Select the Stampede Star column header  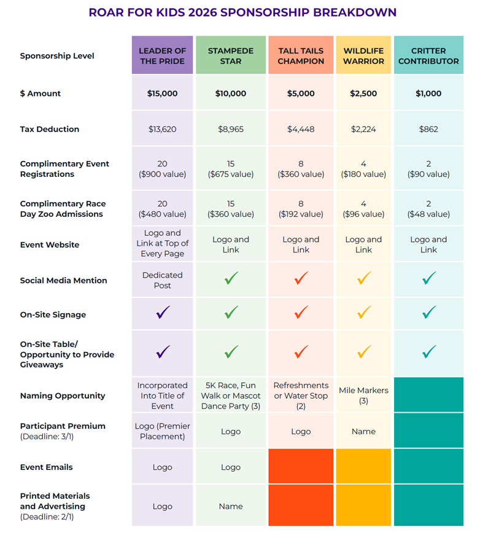(x=231, y=56)
